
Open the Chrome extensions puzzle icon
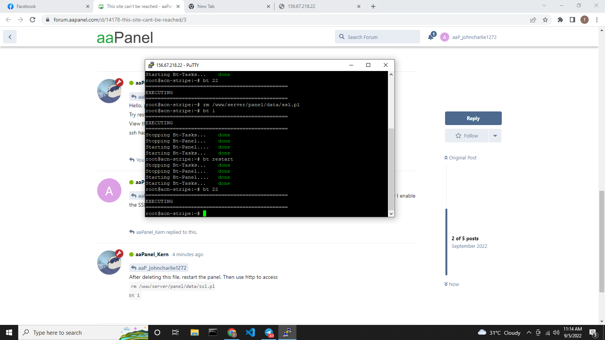tap(560, 20)
